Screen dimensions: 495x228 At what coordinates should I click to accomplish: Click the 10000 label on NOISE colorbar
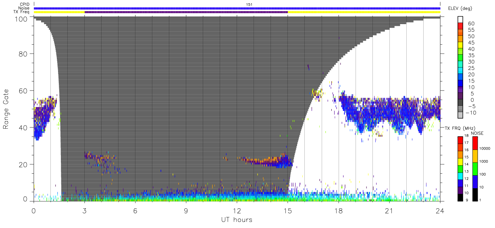485,149
